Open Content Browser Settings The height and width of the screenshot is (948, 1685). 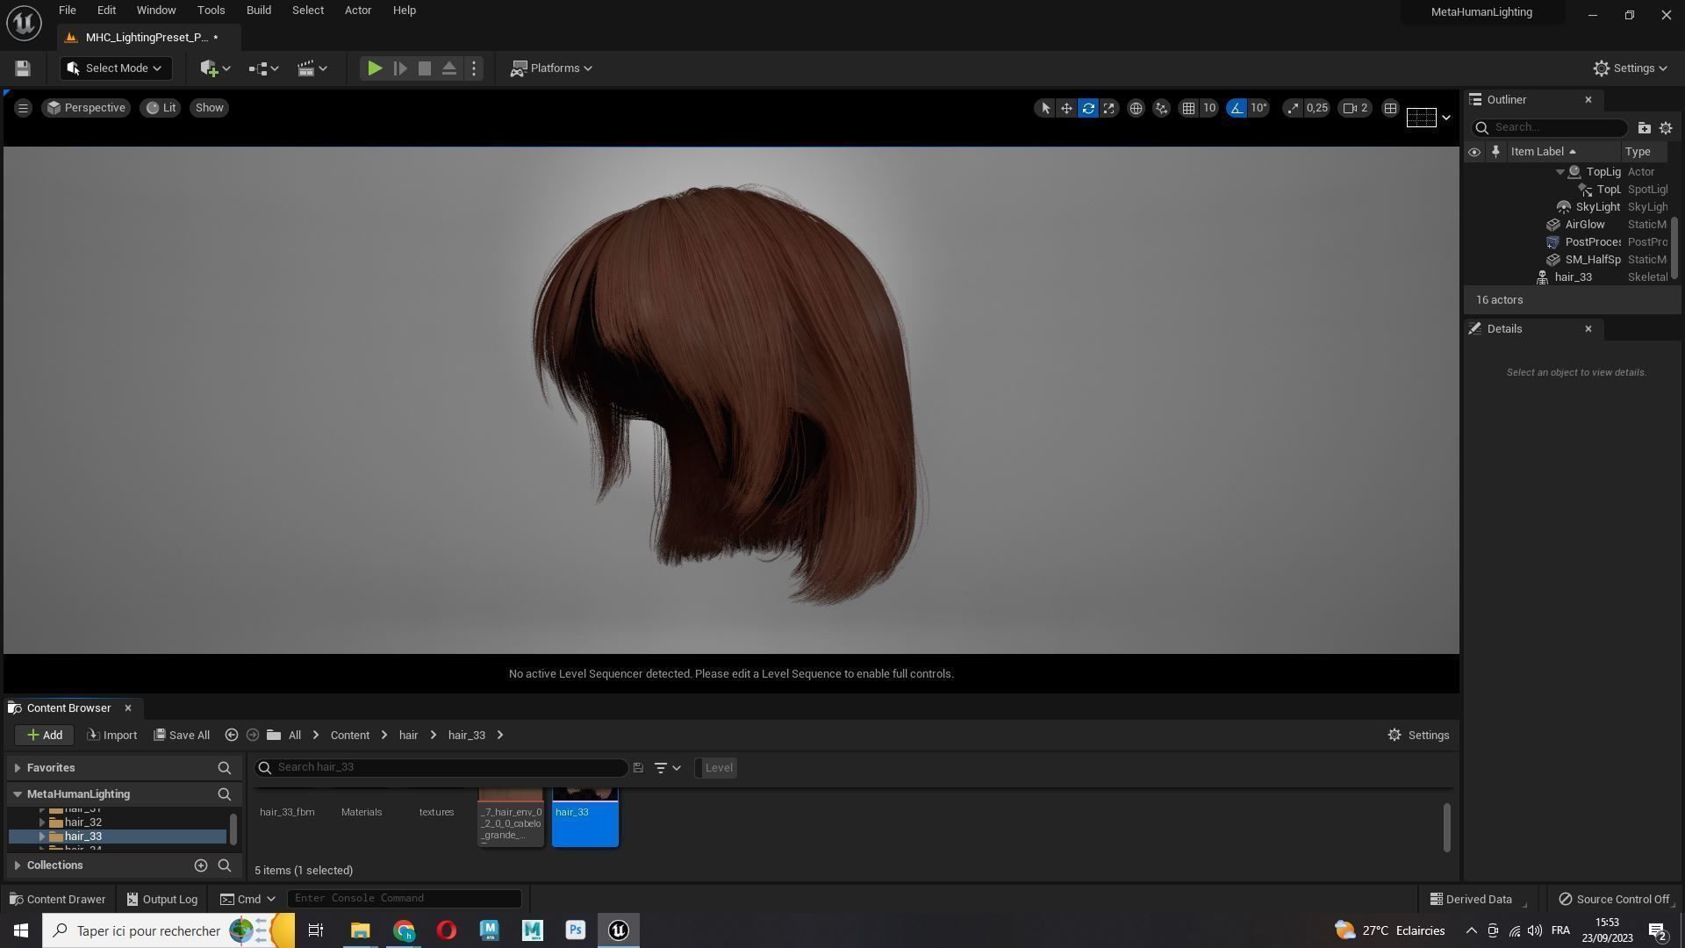1418,736
